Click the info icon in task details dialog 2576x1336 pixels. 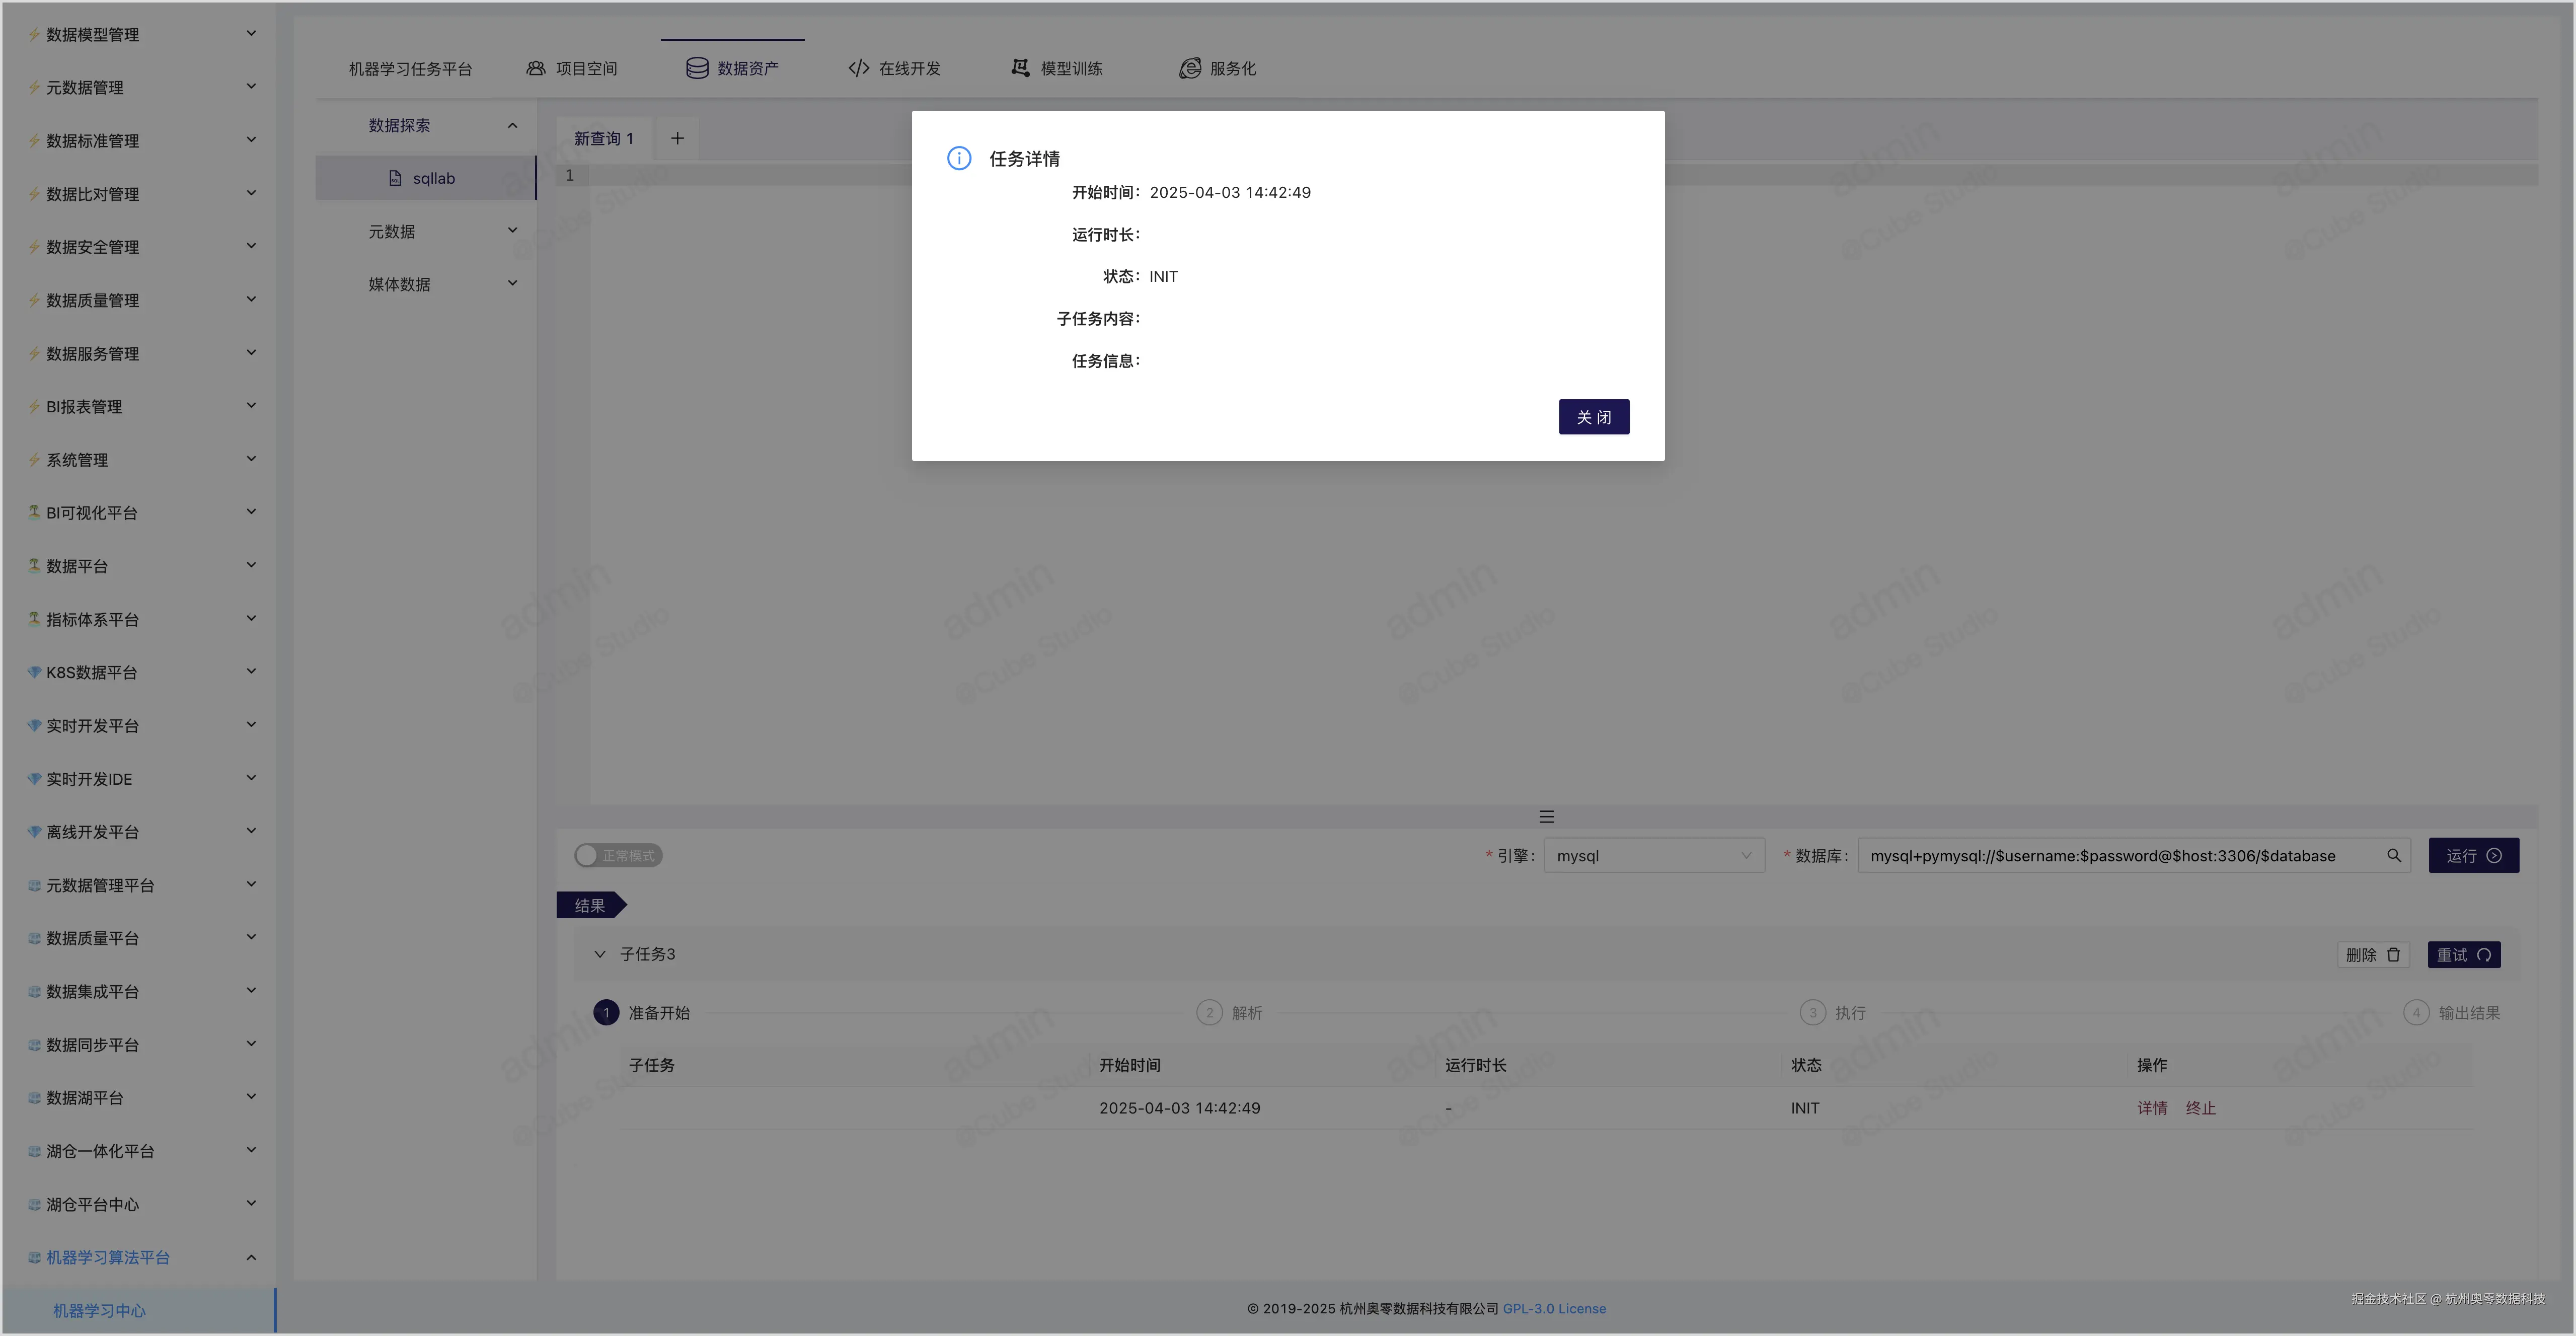(958, 158)
